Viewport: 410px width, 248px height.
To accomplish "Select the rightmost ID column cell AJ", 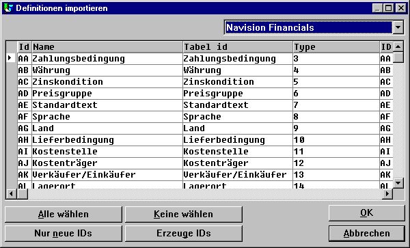I will 386,163.
